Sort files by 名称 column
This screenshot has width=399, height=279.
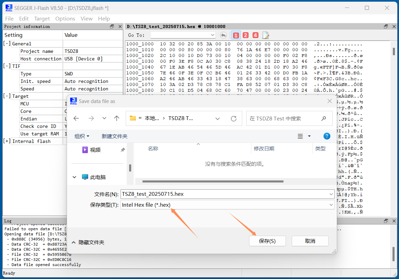[x=153, y=149]
